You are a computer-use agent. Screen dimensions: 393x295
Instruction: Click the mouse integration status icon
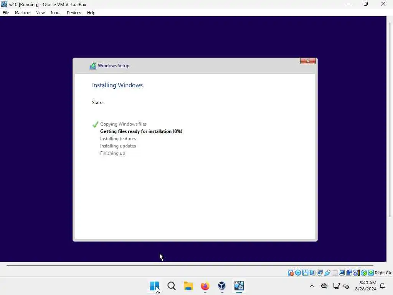tap(364, 273)
